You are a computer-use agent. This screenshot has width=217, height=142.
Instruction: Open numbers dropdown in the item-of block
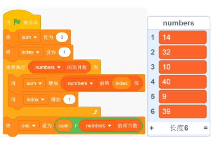pos(81,83)
